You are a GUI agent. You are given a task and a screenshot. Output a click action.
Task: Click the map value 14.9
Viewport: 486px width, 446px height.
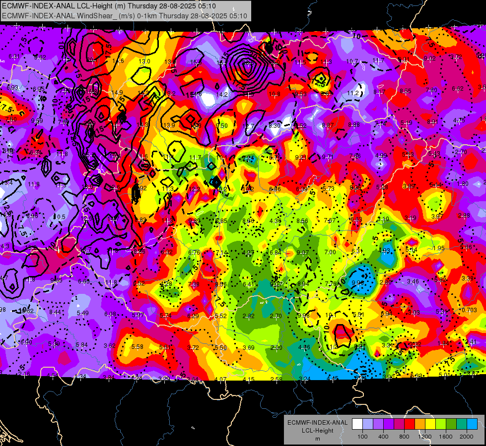117,93
